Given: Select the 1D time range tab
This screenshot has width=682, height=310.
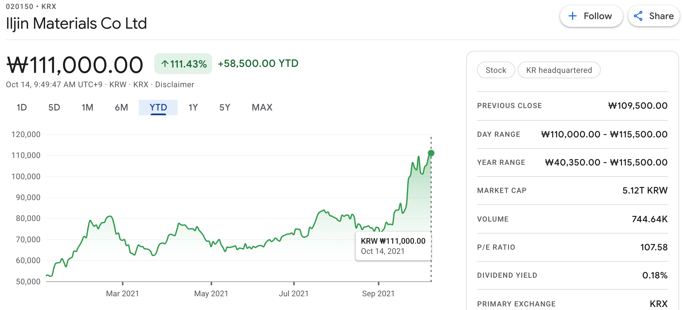Looking at the screenshot, I should 22,107.
